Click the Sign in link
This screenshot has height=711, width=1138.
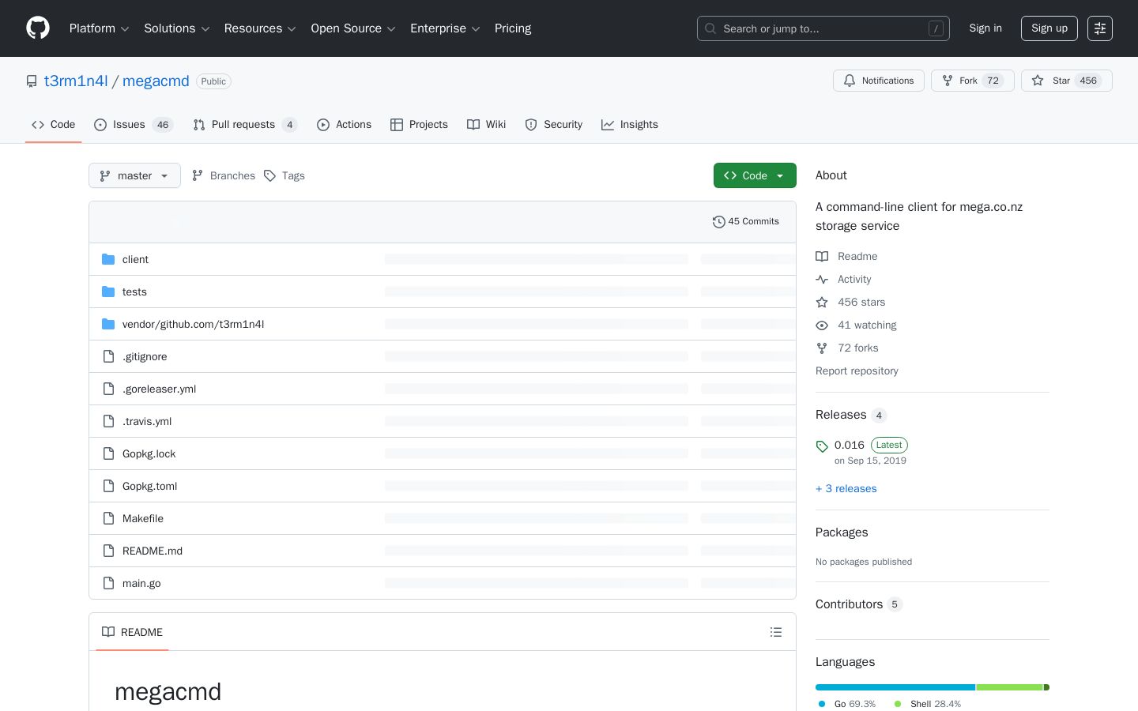click(985, 28)
